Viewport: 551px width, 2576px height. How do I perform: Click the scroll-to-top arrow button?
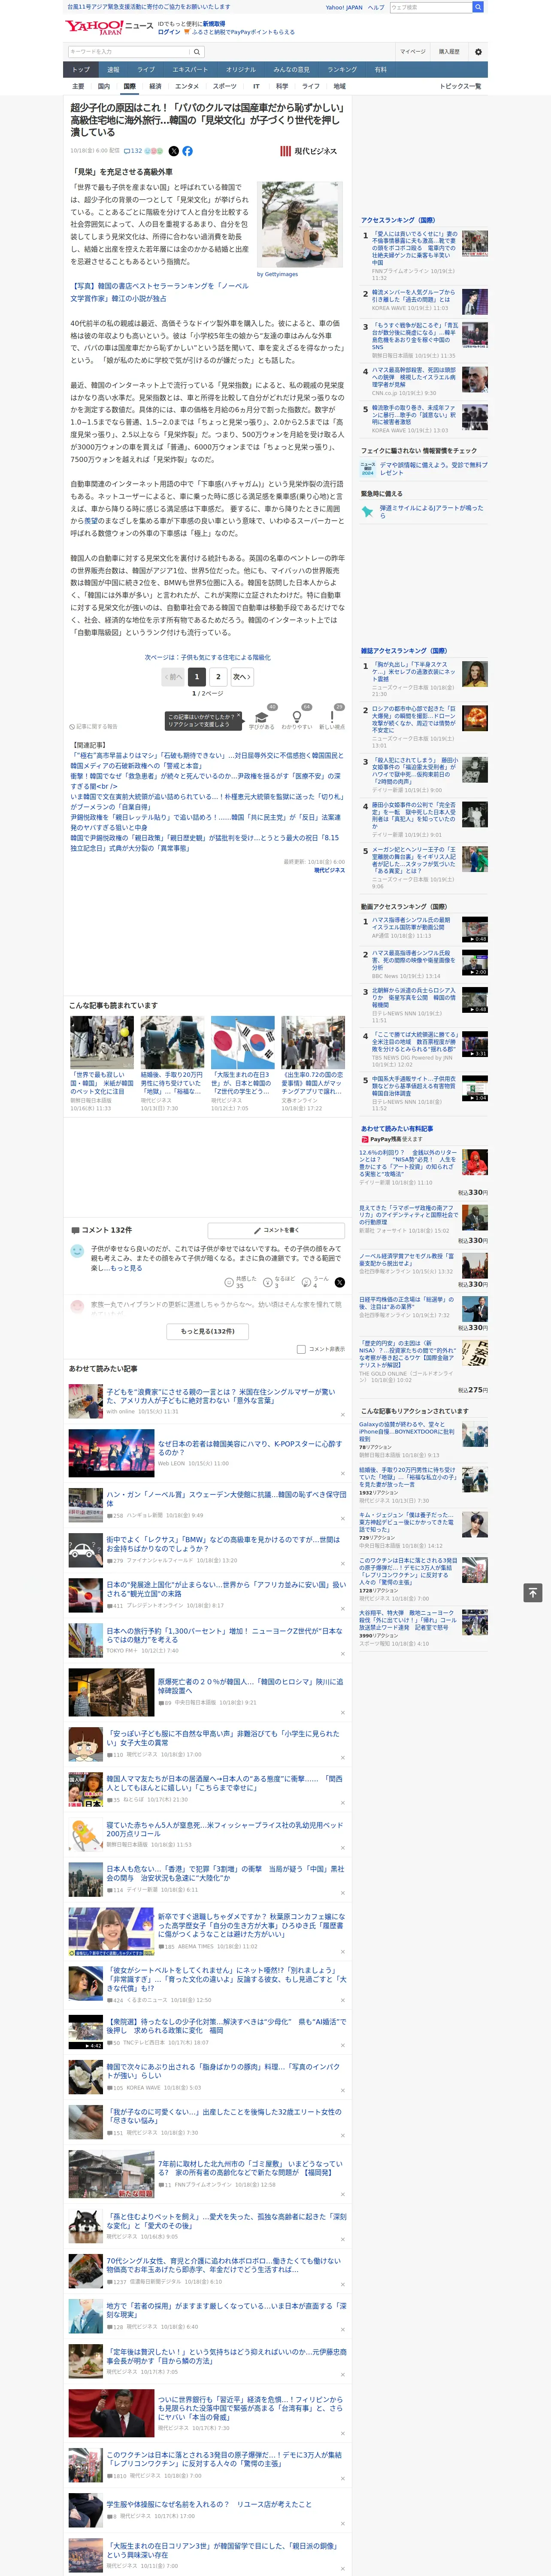(x=532, y=1592)
